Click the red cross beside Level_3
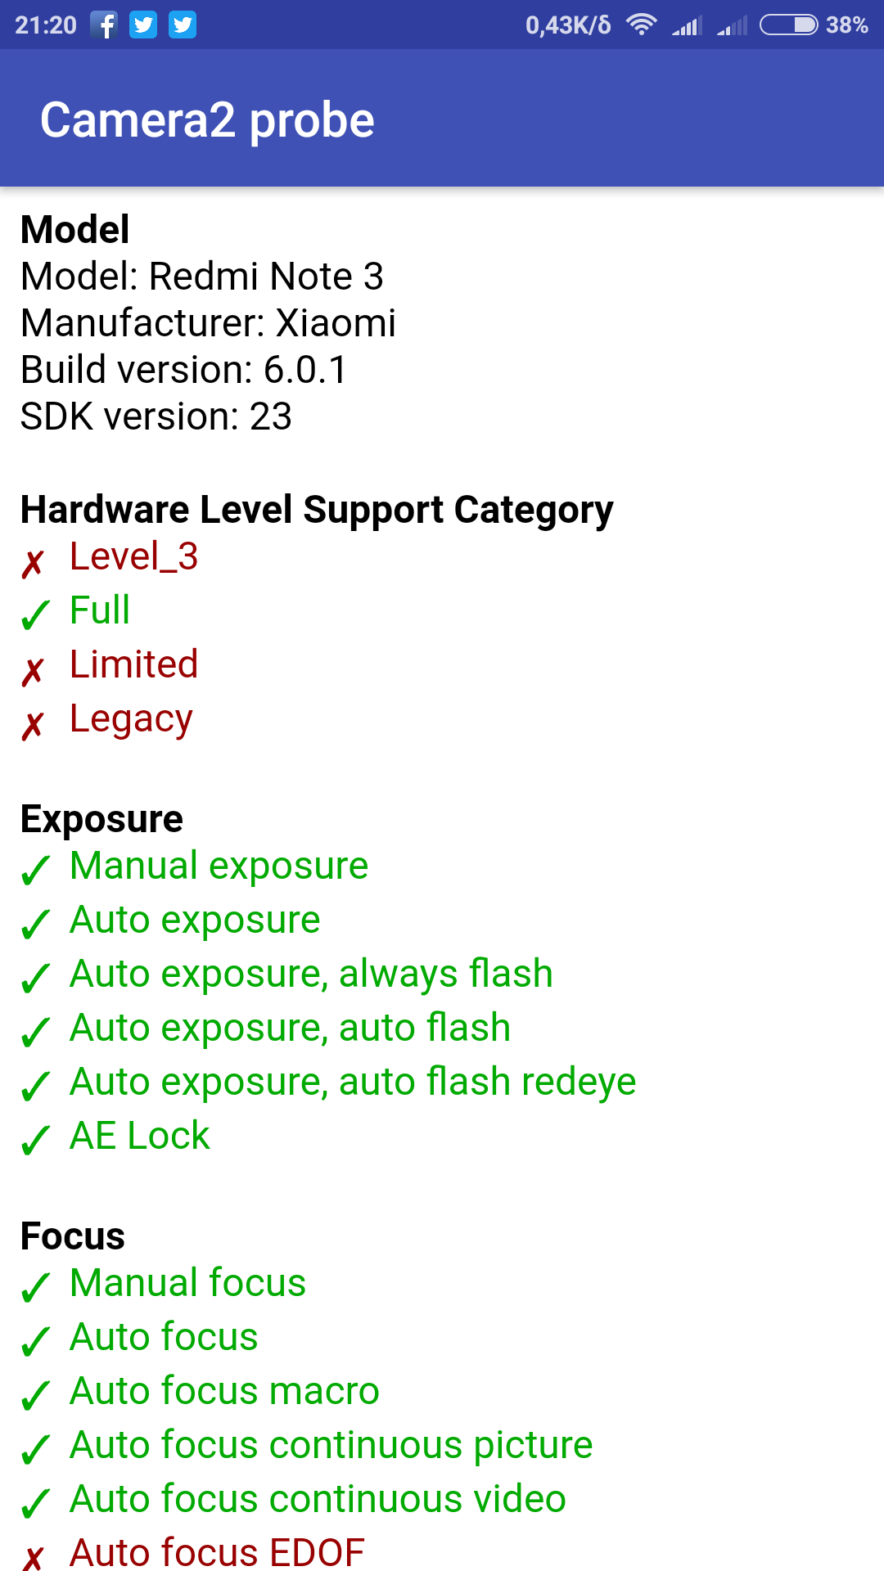 pyautogui.click(x=33, y=564)
